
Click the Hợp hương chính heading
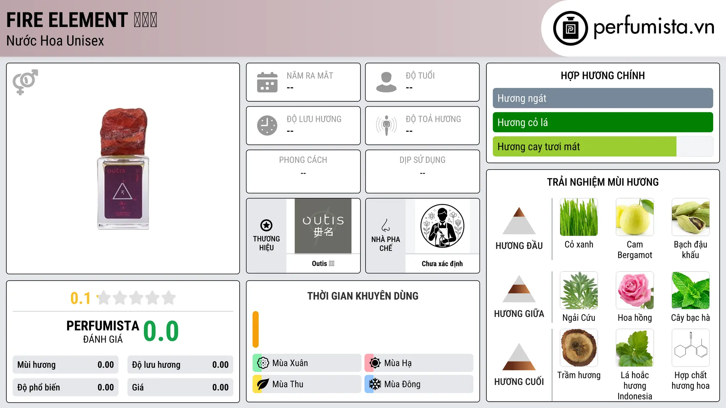603,75
